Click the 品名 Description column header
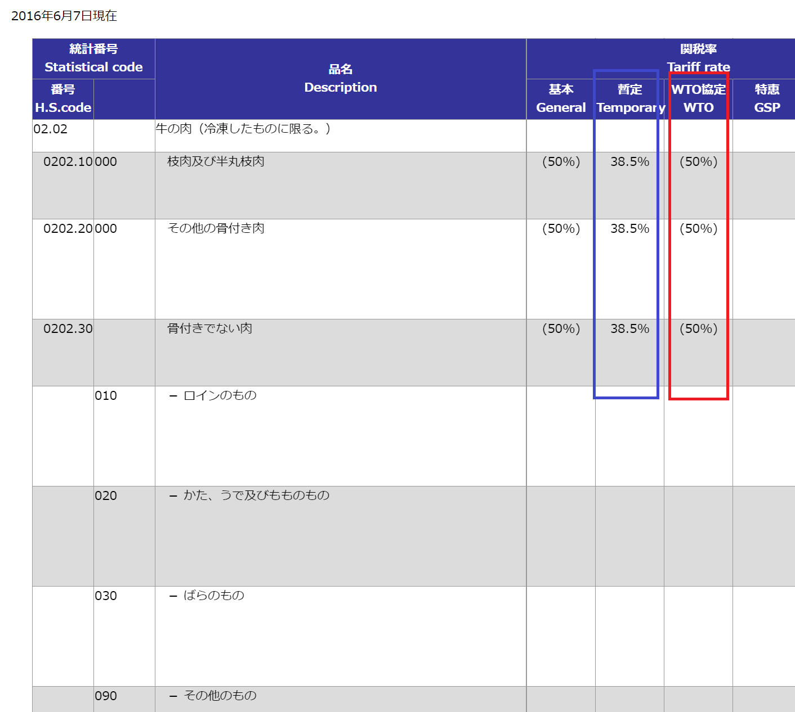The width and height of the screenshot is (795, 712). [x=341, y=79]
